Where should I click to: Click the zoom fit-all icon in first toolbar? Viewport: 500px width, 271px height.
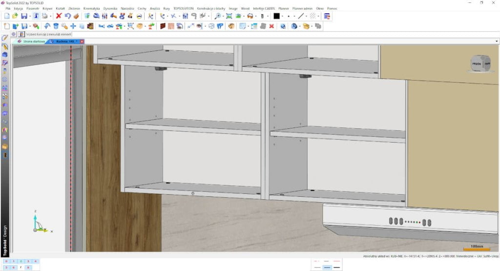click(x=229, y=16)
